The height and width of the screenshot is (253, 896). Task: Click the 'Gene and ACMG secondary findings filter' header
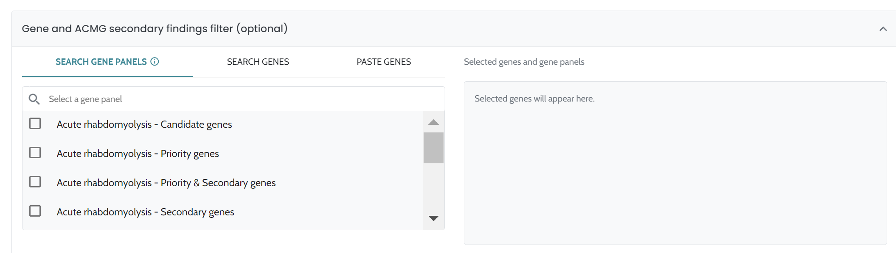[154, 29]
